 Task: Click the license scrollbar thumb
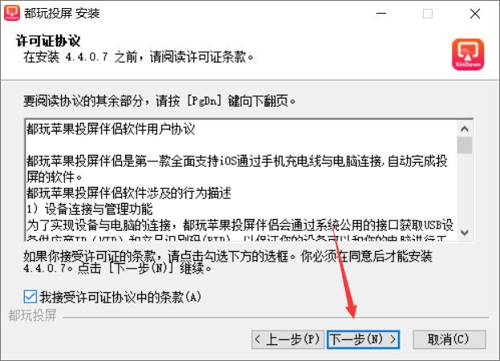(465, 145)
